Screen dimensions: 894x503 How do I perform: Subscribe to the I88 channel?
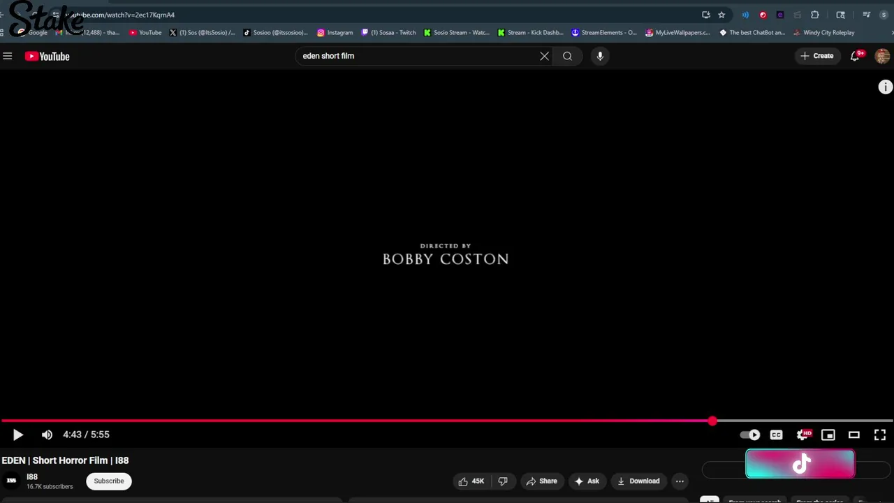click(109, 481)
